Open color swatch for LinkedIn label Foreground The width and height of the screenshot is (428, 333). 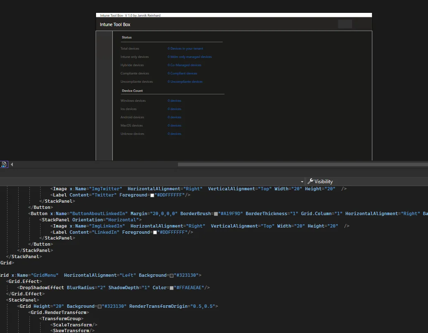pos(155,232)
